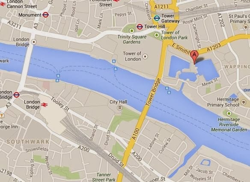This screenshot has height=182, width=250.
Task: Click the Tower of London Park tree icon
Action: point(157,35)
